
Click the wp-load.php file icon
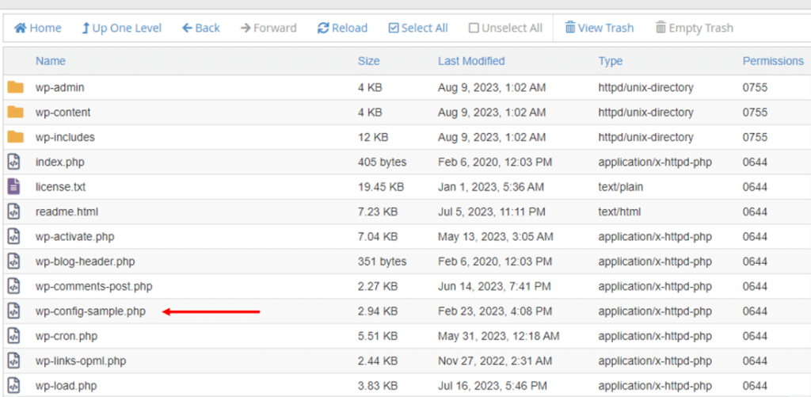14,386
